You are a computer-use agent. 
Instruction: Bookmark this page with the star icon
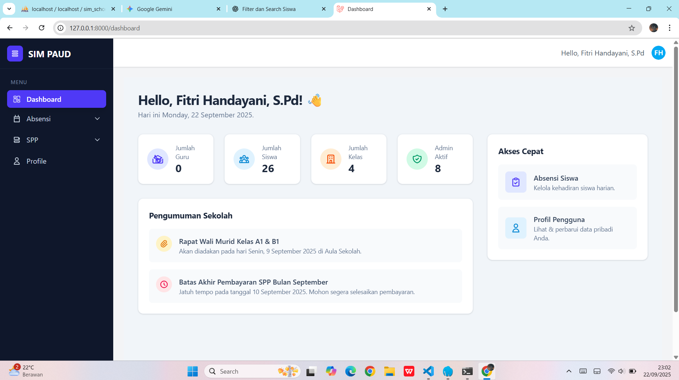tap(632, 28)
